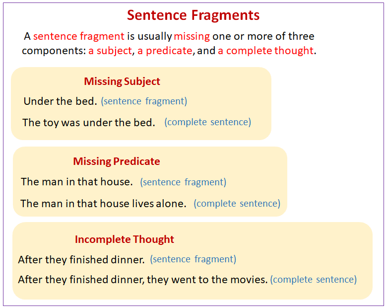Click the "Missing Predicate" heading
The height and width of the screenshot is (308, 387).
117,161
